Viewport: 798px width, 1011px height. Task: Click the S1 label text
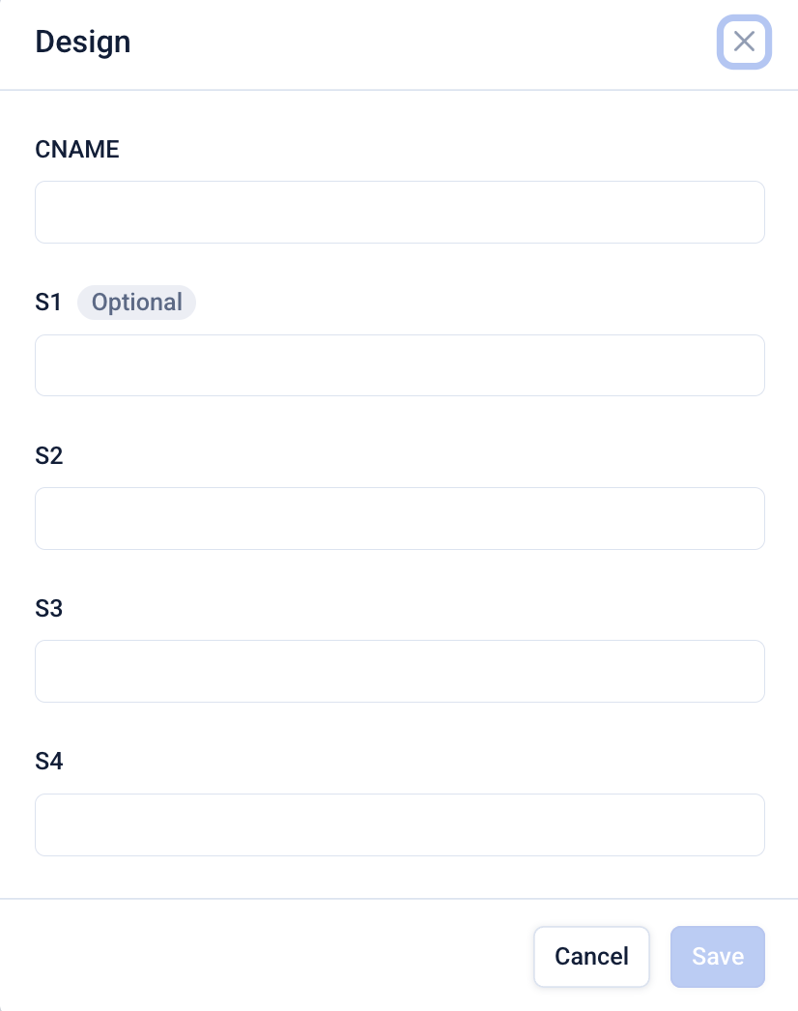click(x=48, y=303)
